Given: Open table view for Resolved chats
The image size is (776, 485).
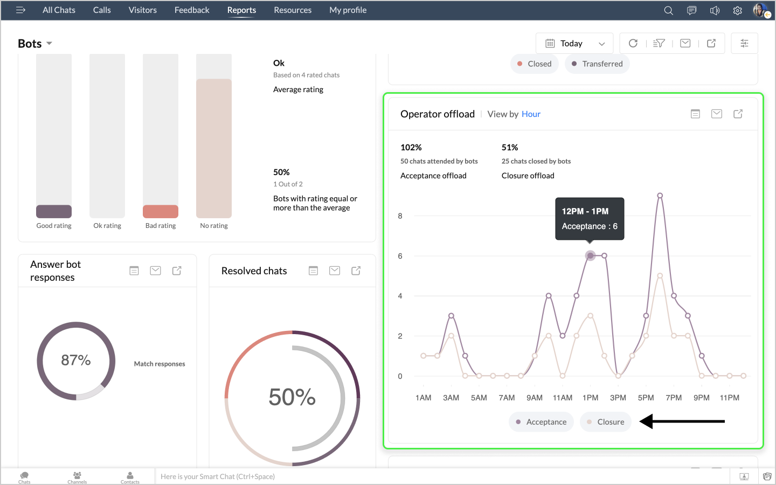Looking at the screenshot, I should tap(313, 271).
